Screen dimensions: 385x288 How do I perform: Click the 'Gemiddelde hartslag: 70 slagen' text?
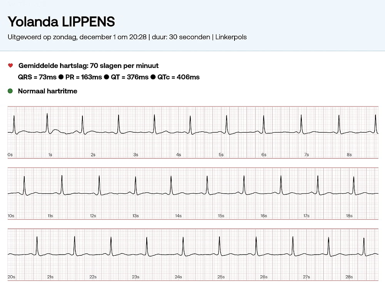tap(88, 66)
